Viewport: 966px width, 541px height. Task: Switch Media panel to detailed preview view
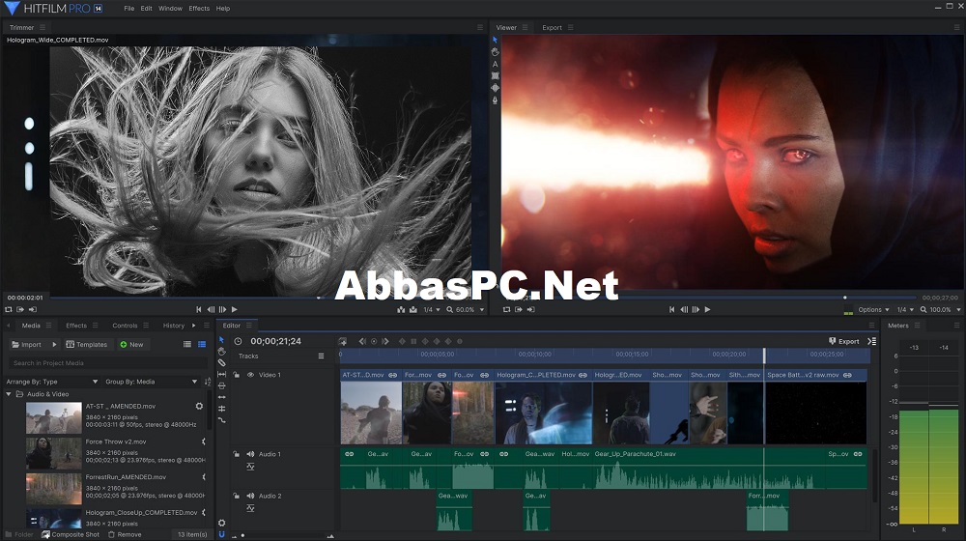[202, 345]
